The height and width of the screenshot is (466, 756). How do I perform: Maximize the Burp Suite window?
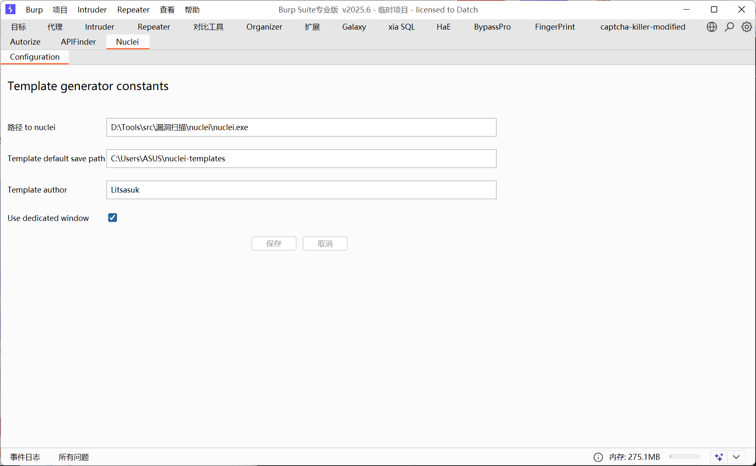(x=714, y=10)
